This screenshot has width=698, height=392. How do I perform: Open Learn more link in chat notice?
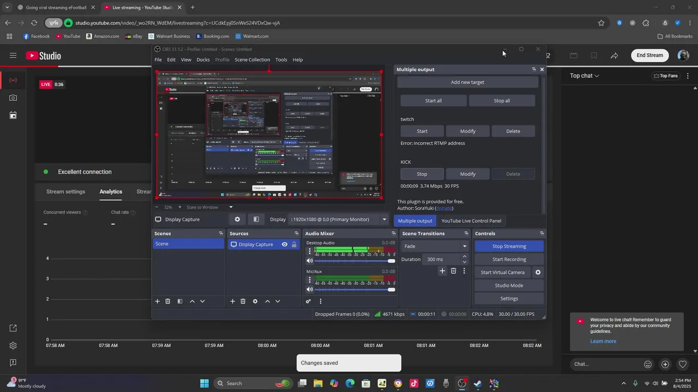[x=603, y=341]
